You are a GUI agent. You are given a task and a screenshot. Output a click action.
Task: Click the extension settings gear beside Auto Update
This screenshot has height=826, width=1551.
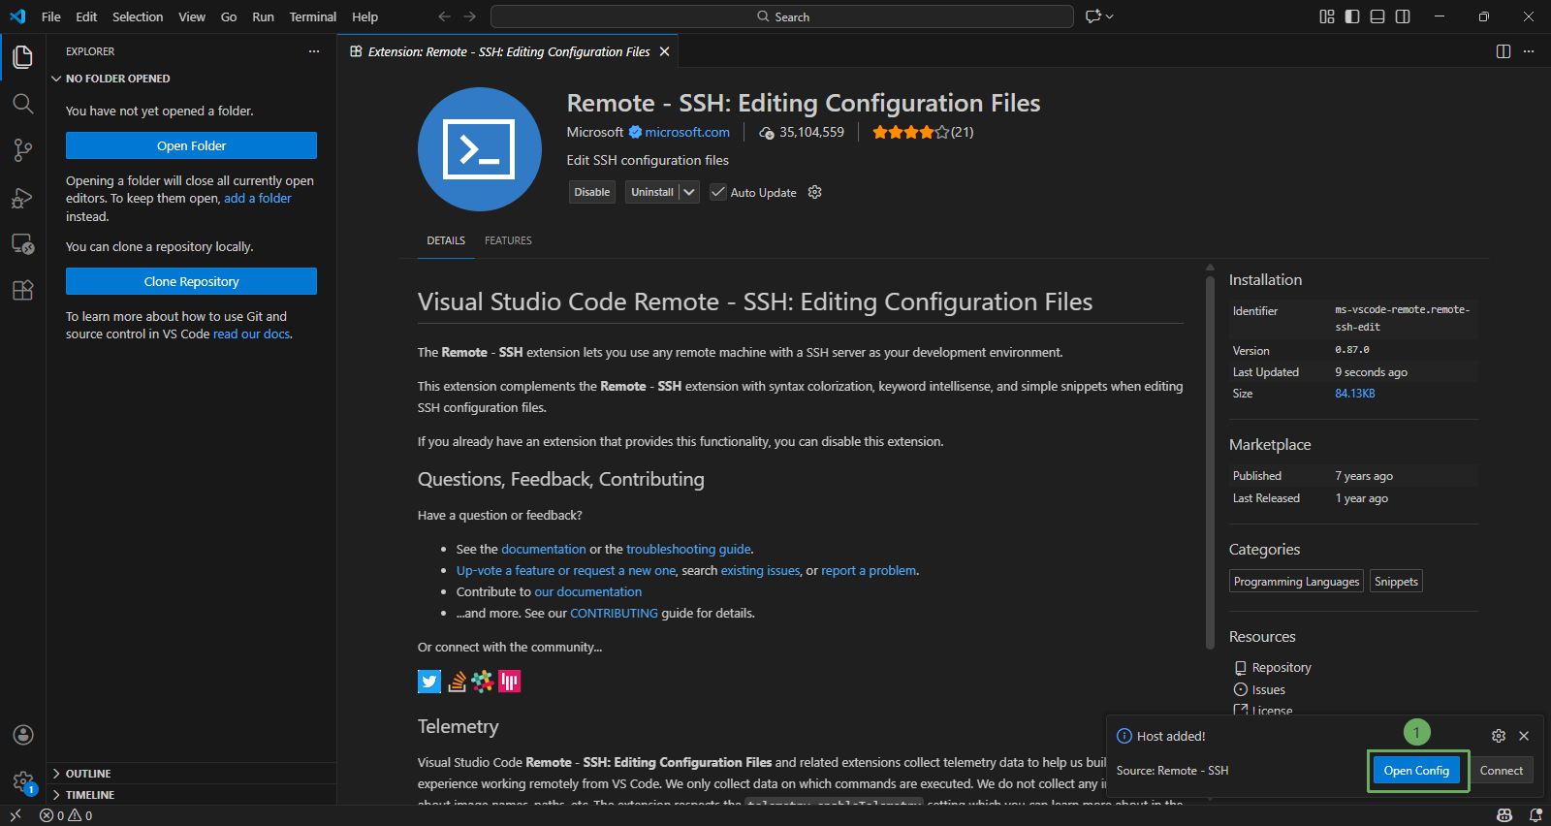click(x=815, y=192)
